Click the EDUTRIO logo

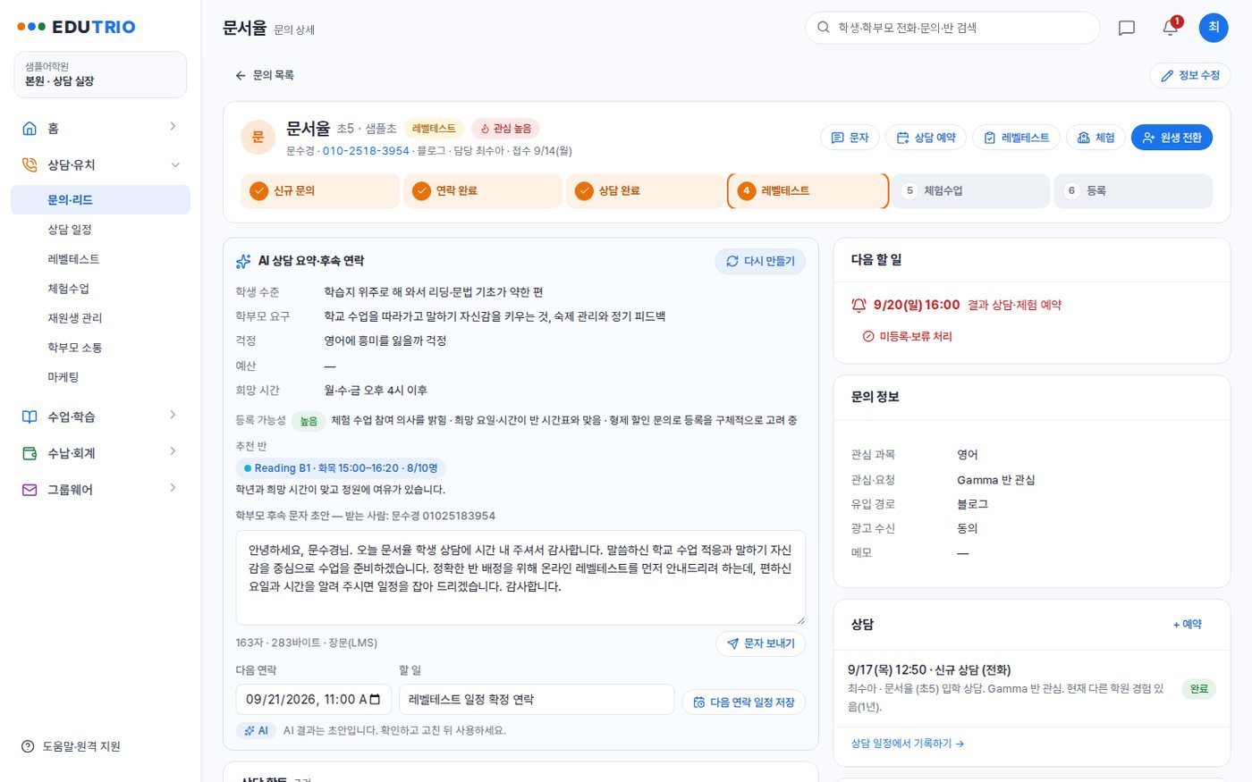coord(77,27)
